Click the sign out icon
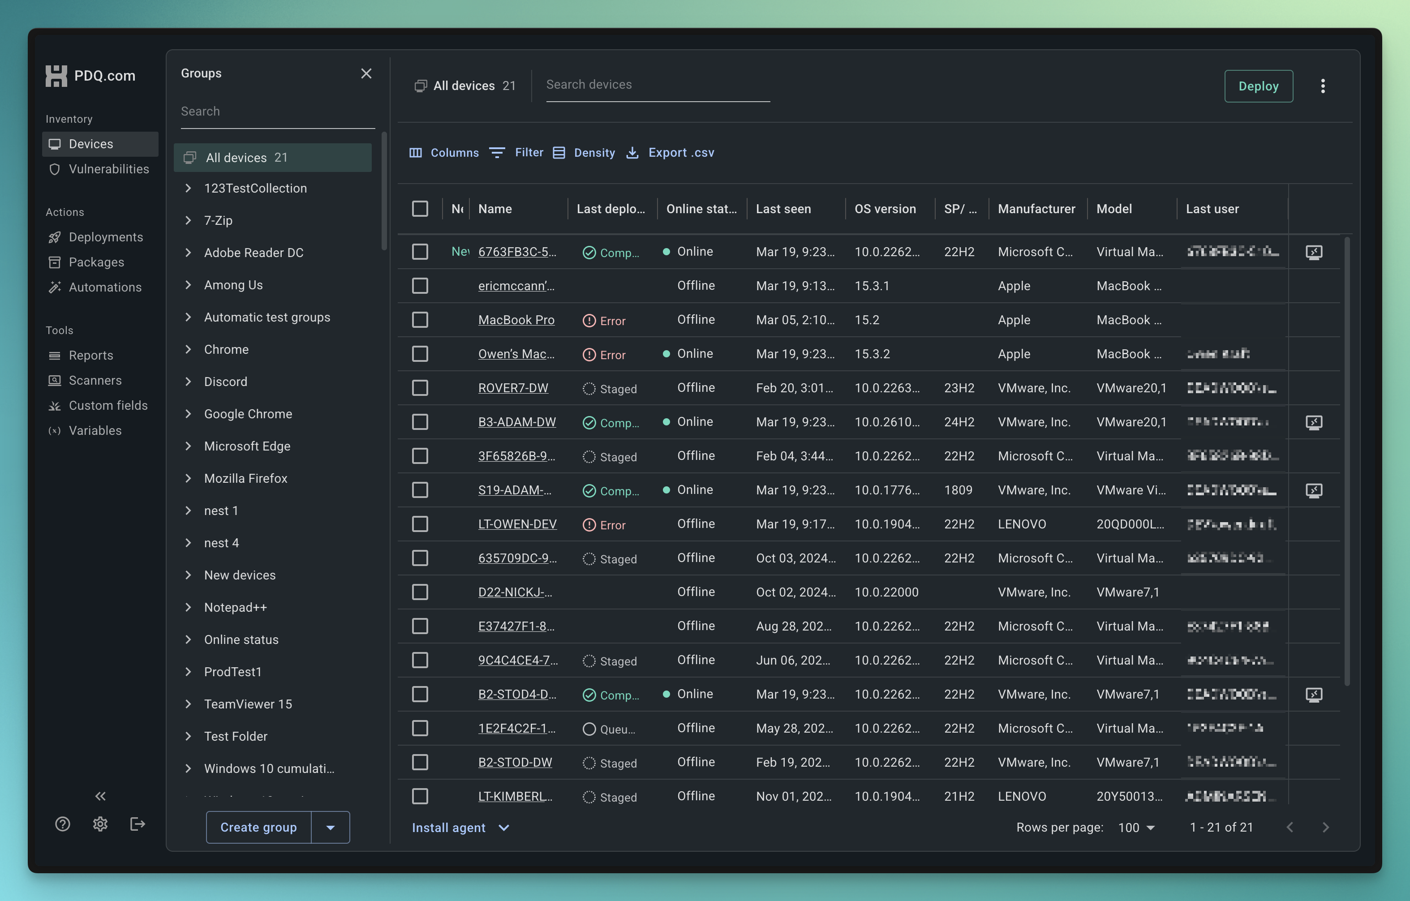 pyautogui.click(x=138, y=824)
